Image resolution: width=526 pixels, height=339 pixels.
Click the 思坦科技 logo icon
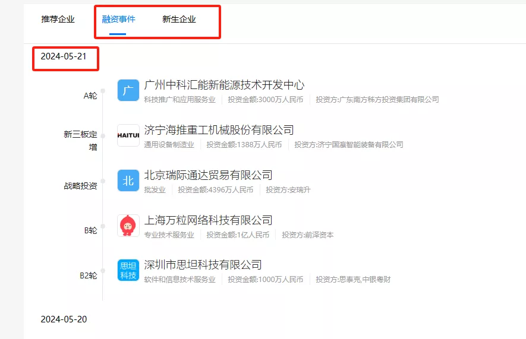pyautogui.click(x=128, y=270)
